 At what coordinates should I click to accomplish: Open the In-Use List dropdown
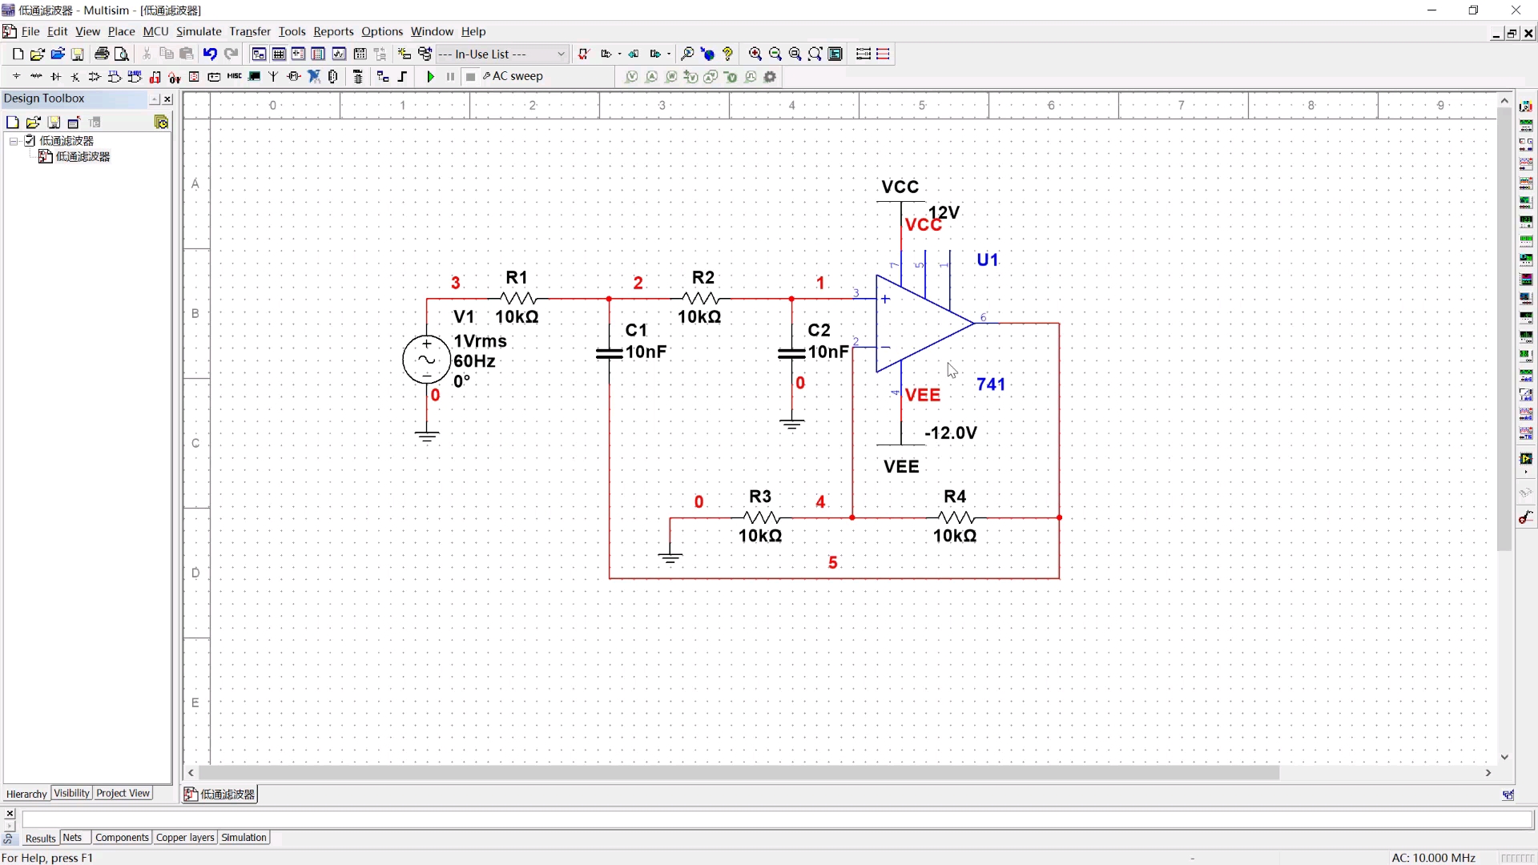[x=561, y=54]
